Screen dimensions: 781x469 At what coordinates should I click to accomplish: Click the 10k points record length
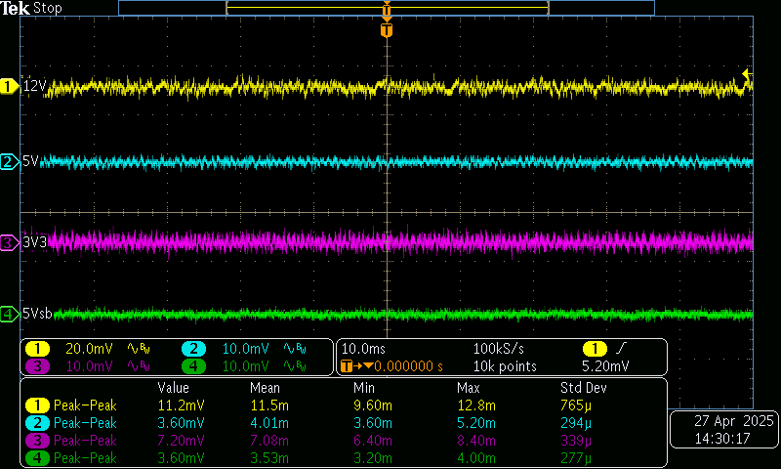505,366
